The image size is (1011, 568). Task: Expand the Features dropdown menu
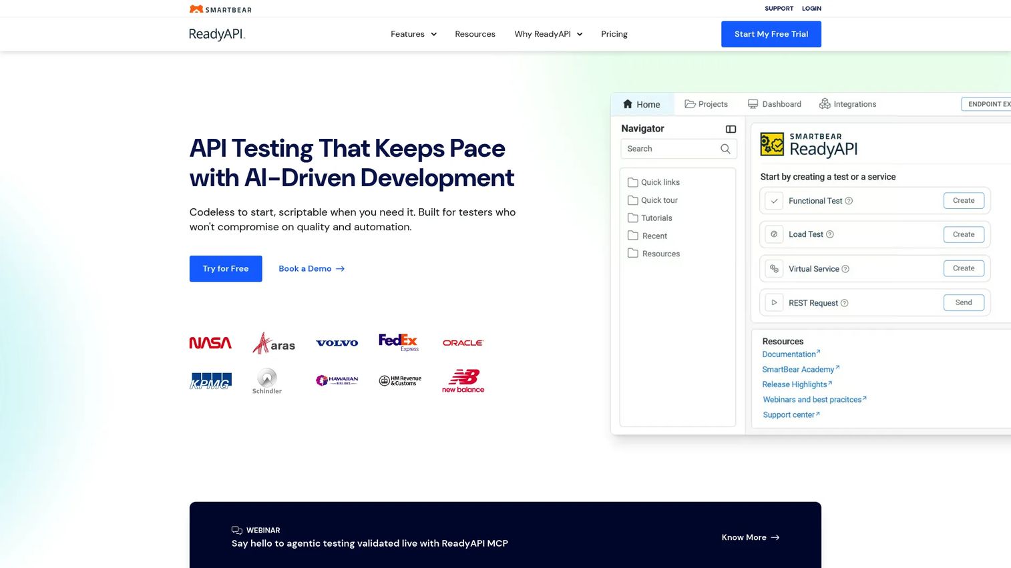pos(413,34)
